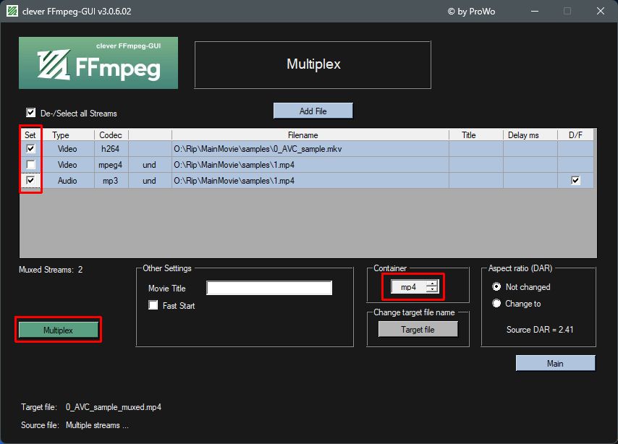Click the Video type cell in mpeg4 row

point(68,165)
